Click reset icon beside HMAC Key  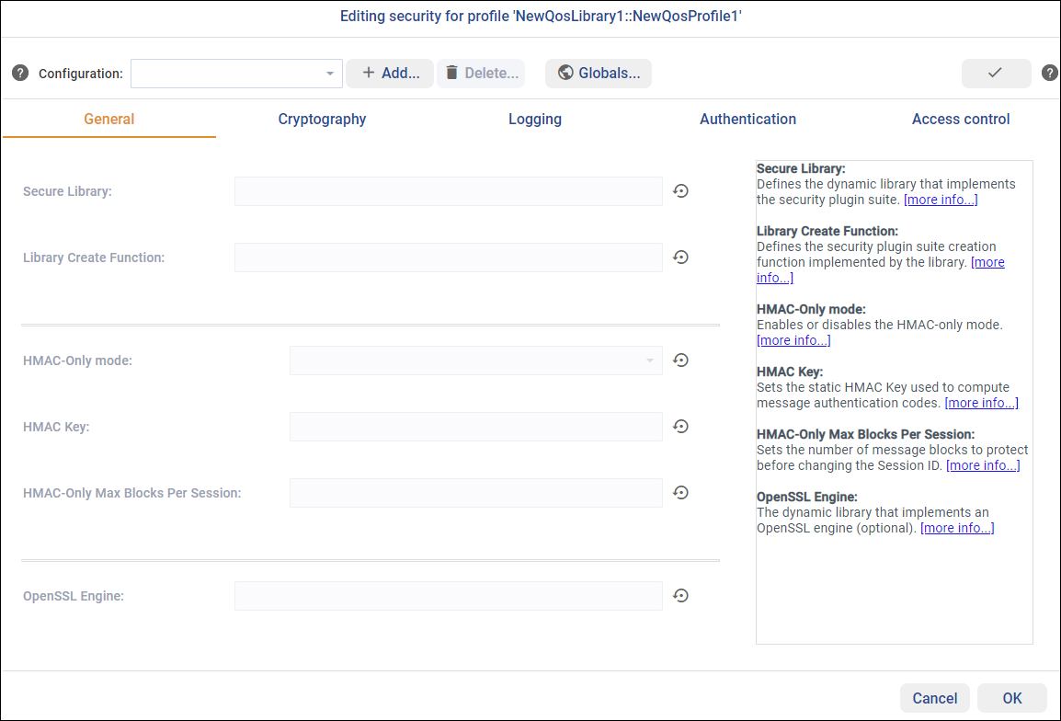[x=680, y=427]
